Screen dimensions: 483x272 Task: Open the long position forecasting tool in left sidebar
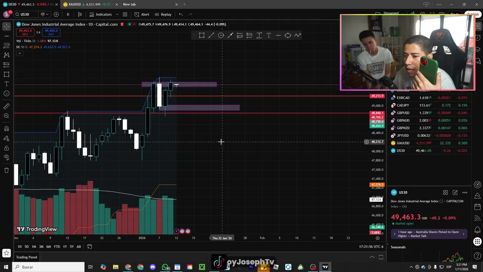[x=6, y=65]
